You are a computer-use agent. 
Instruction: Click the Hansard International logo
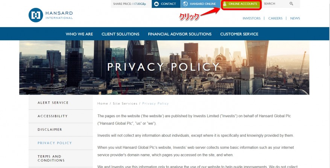pyautogui.click(x=51, y=15)
